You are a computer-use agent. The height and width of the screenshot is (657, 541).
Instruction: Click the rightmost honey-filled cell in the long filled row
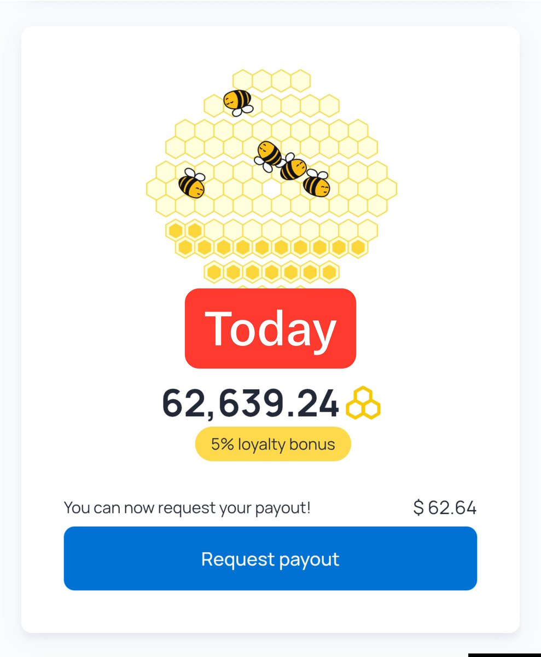358,247
